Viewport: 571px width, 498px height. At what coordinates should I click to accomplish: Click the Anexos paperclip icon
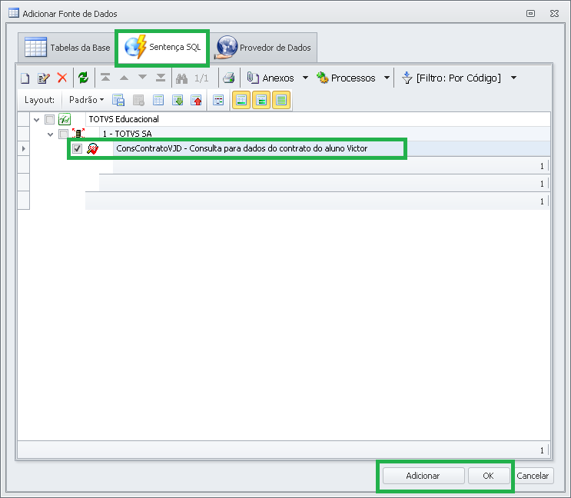coord(253,78)
